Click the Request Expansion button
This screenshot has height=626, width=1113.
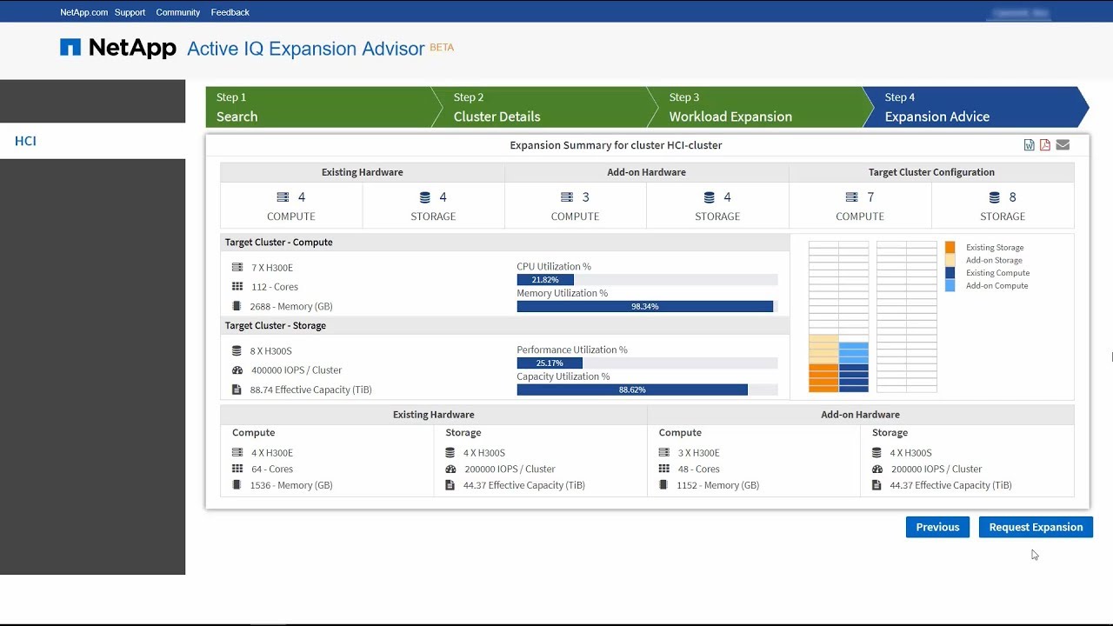click(x=1036, y=527)
